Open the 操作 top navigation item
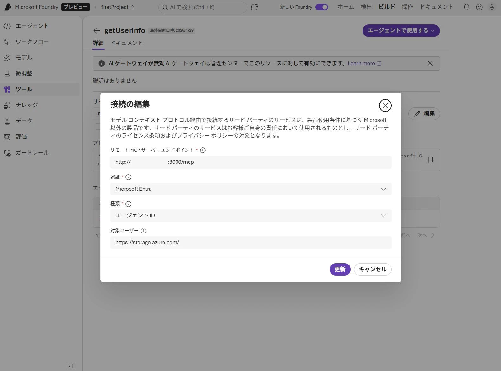The image size is (501, 371). tap(408, 7)
